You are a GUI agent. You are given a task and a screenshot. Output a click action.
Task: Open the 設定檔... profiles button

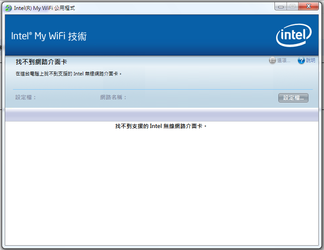click(293, 98)
